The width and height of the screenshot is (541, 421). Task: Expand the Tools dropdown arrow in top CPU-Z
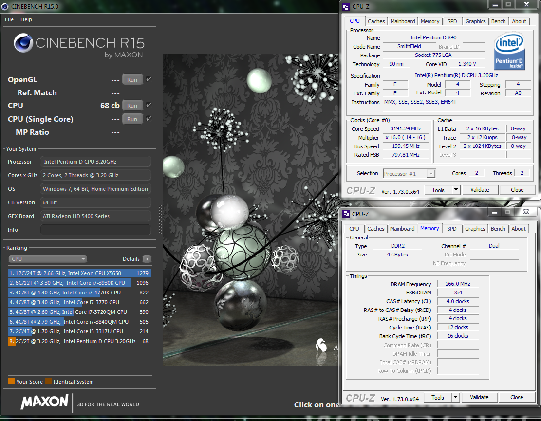tap(456, 190)
